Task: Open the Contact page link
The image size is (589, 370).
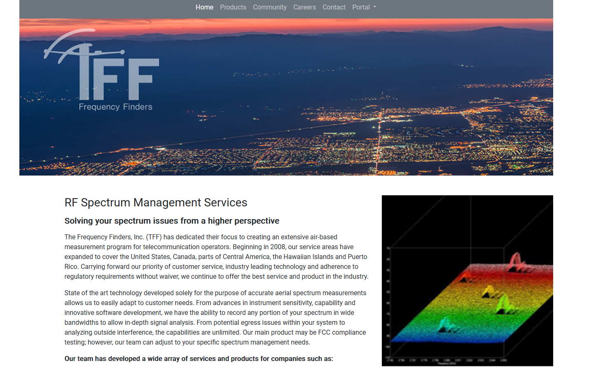Action: point(334,7)
